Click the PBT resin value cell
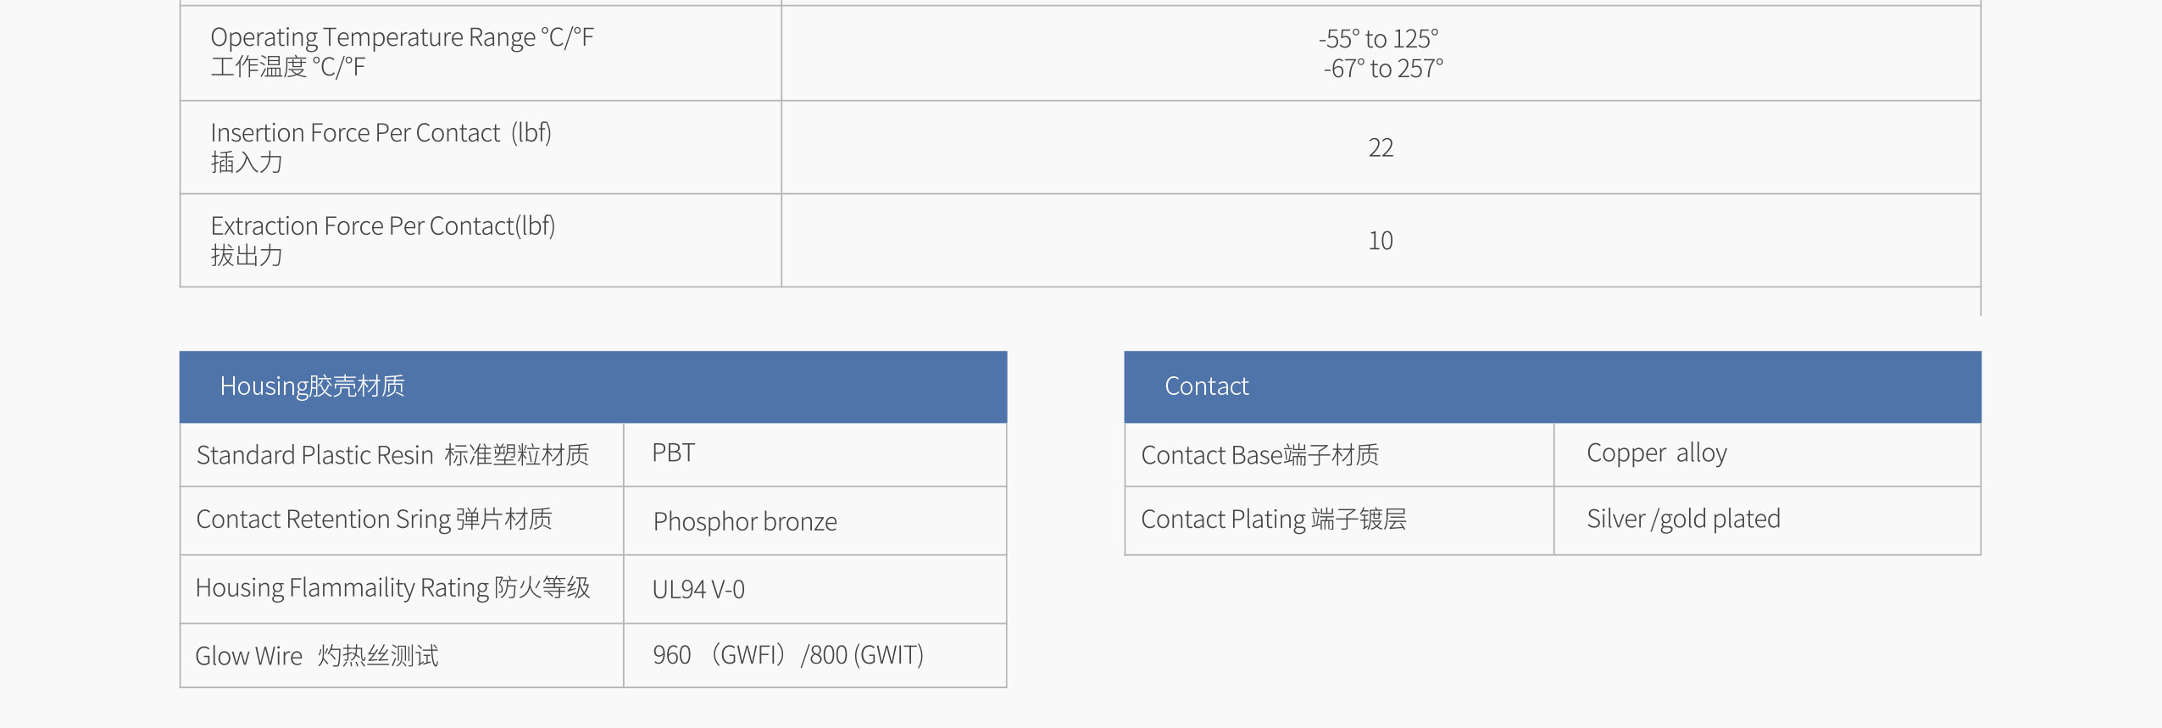 814,454
